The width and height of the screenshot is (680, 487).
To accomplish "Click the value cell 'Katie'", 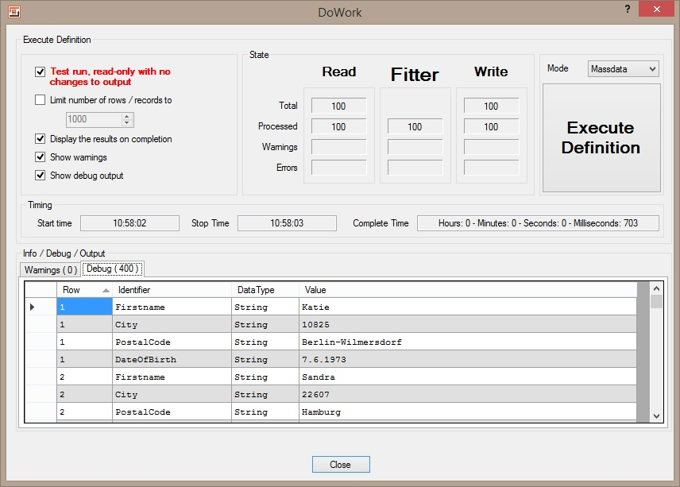I will click(x=468, y=307).
